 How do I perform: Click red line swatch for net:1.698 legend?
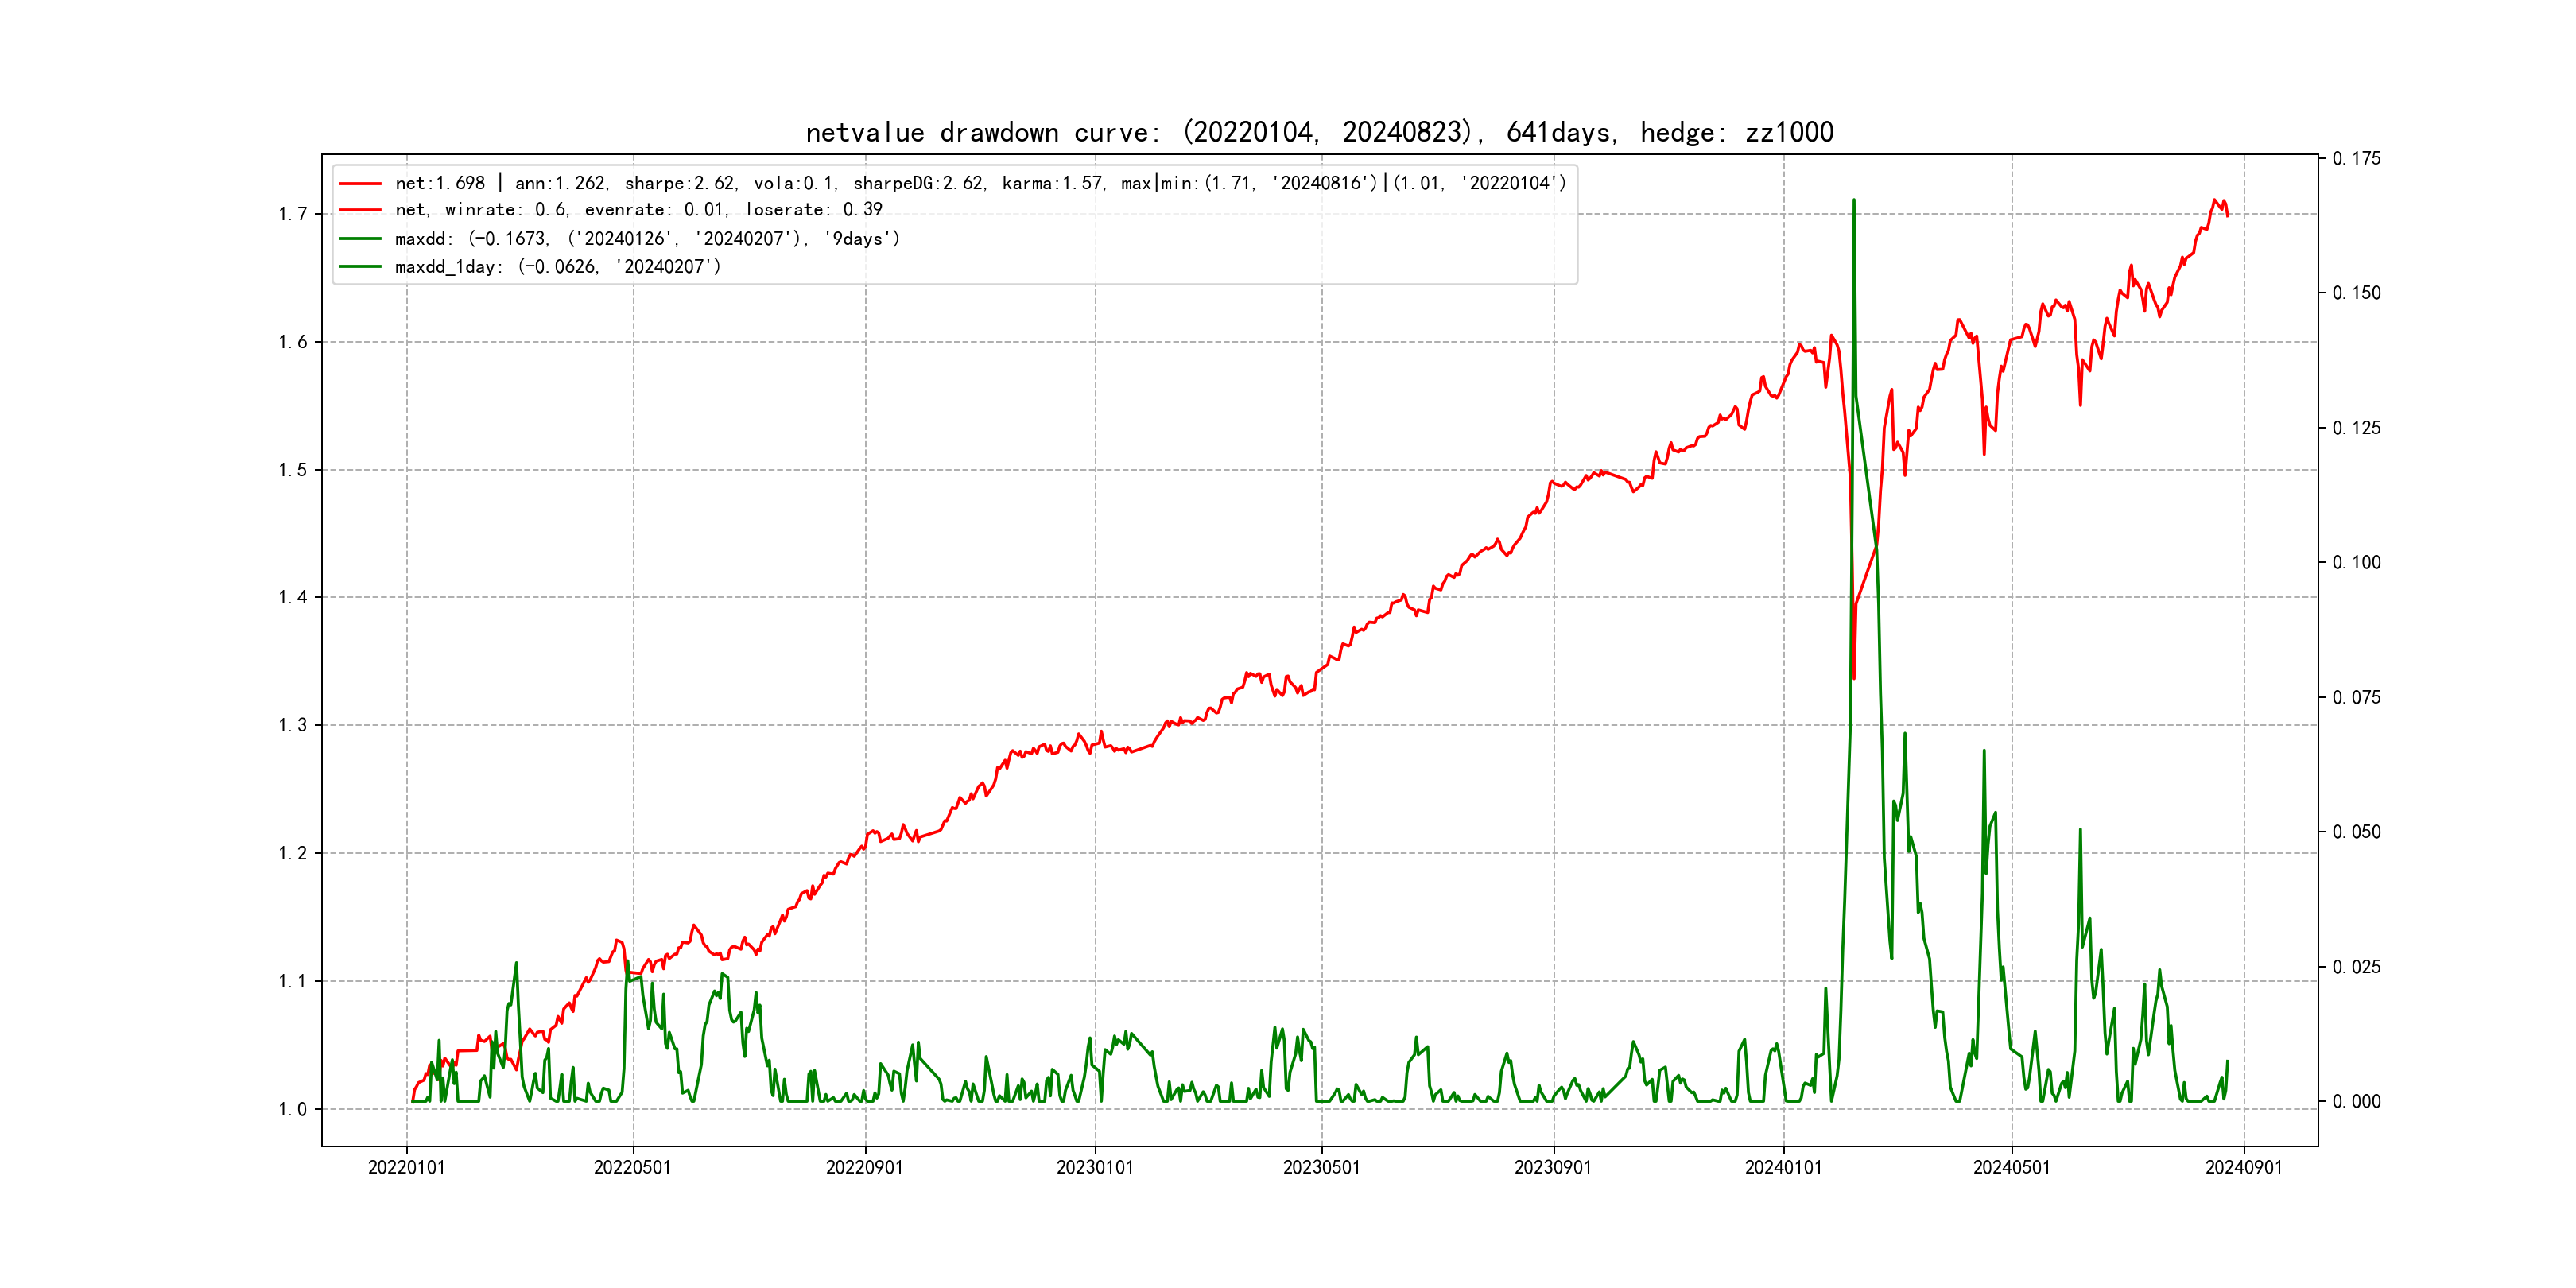click(x=360, y=184)
